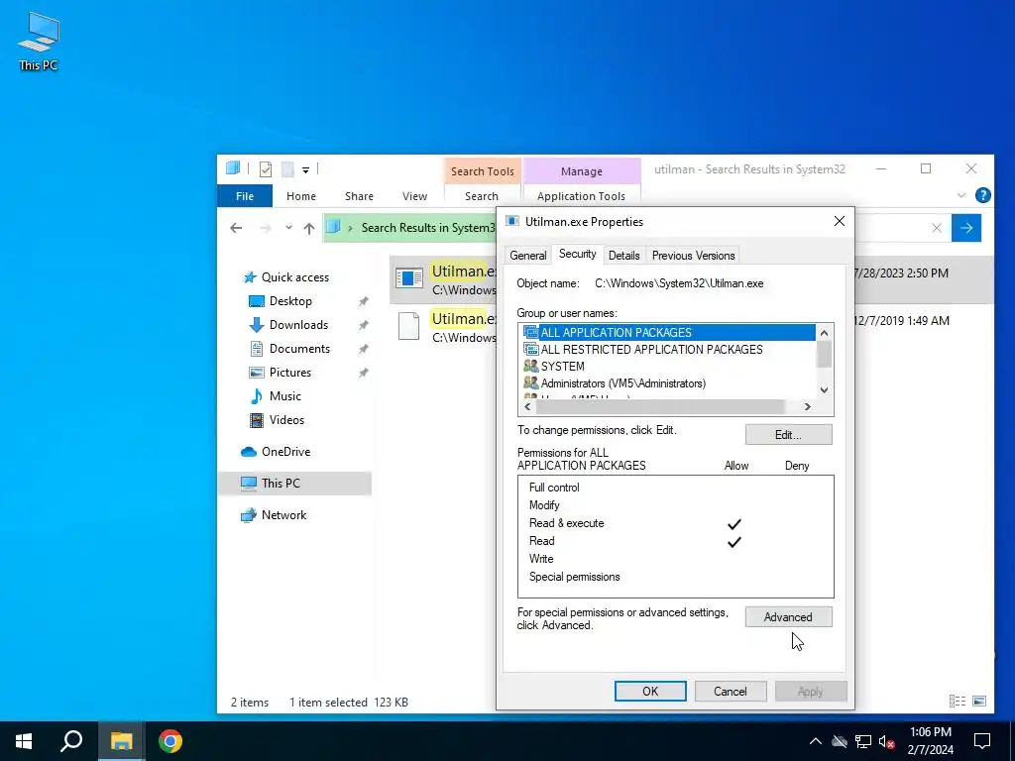Click the blue search go arrow
Image resolution: width=1015 pixels, height=761 pixels.
point(965,228)
